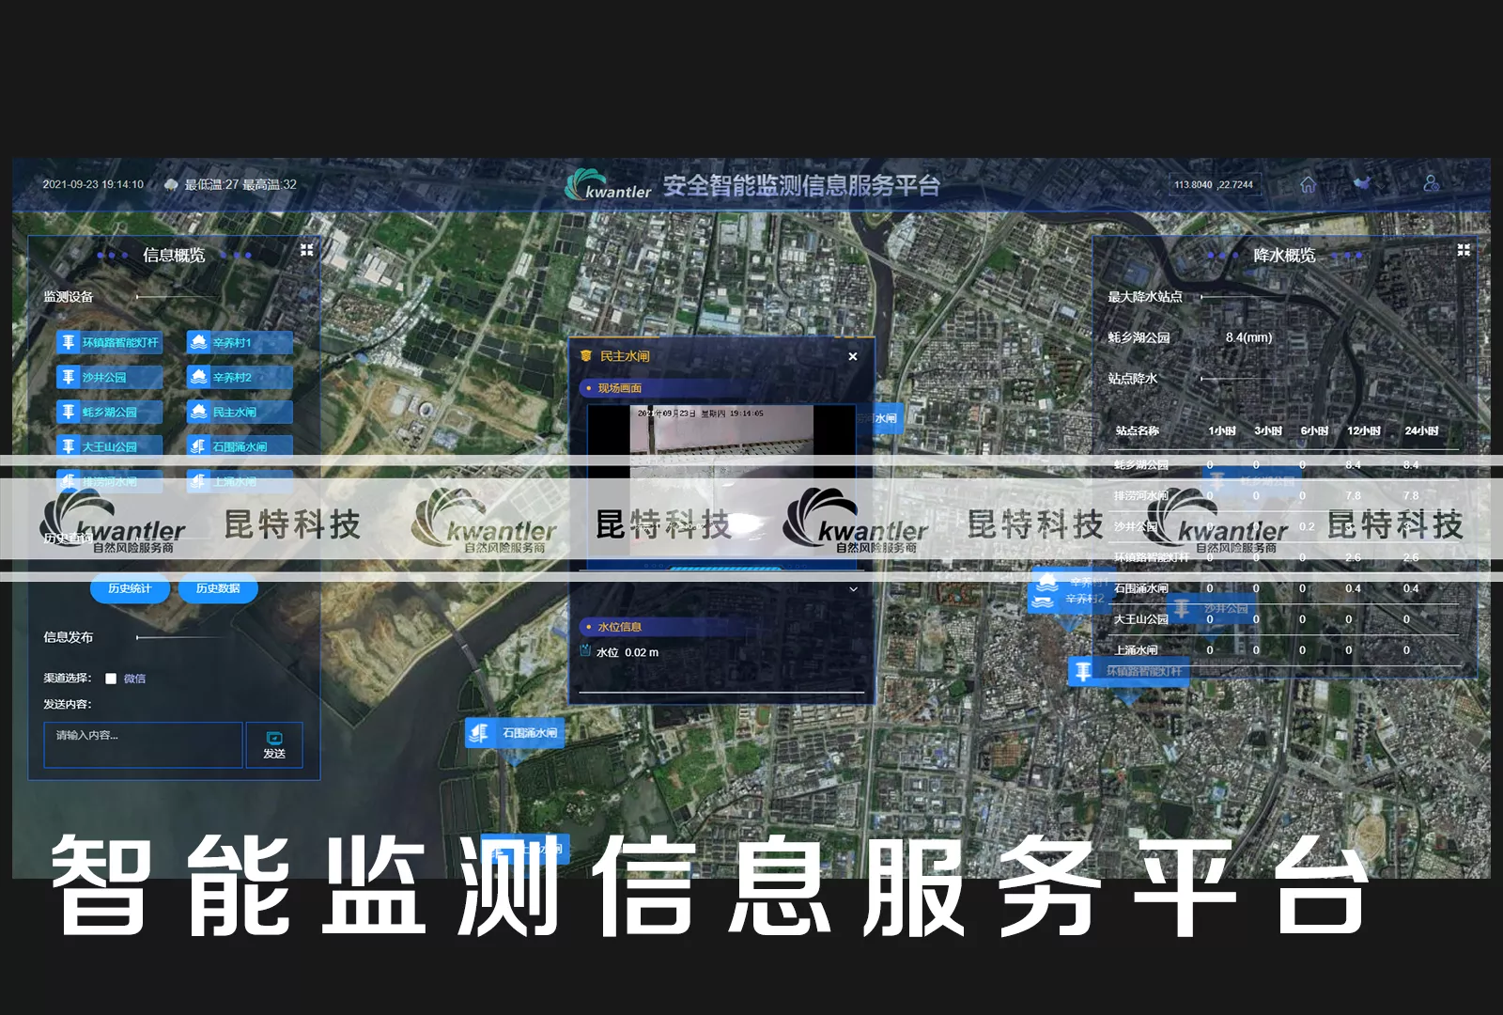Click 大王山公园 in the rainfall table

tap(1141, 619)
